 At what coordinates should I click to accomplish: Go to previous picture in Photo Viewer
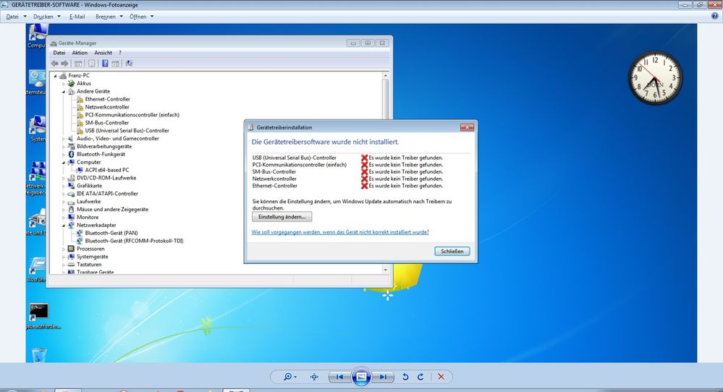click(x=340, y=377)
